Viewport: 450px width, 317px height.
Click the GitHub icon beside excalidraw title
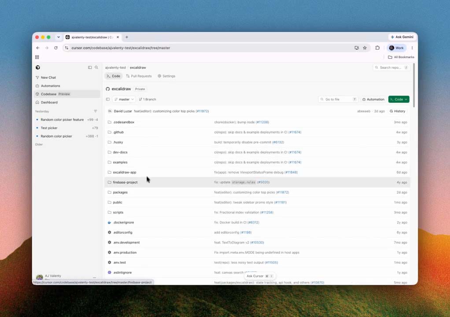(108, 89)
